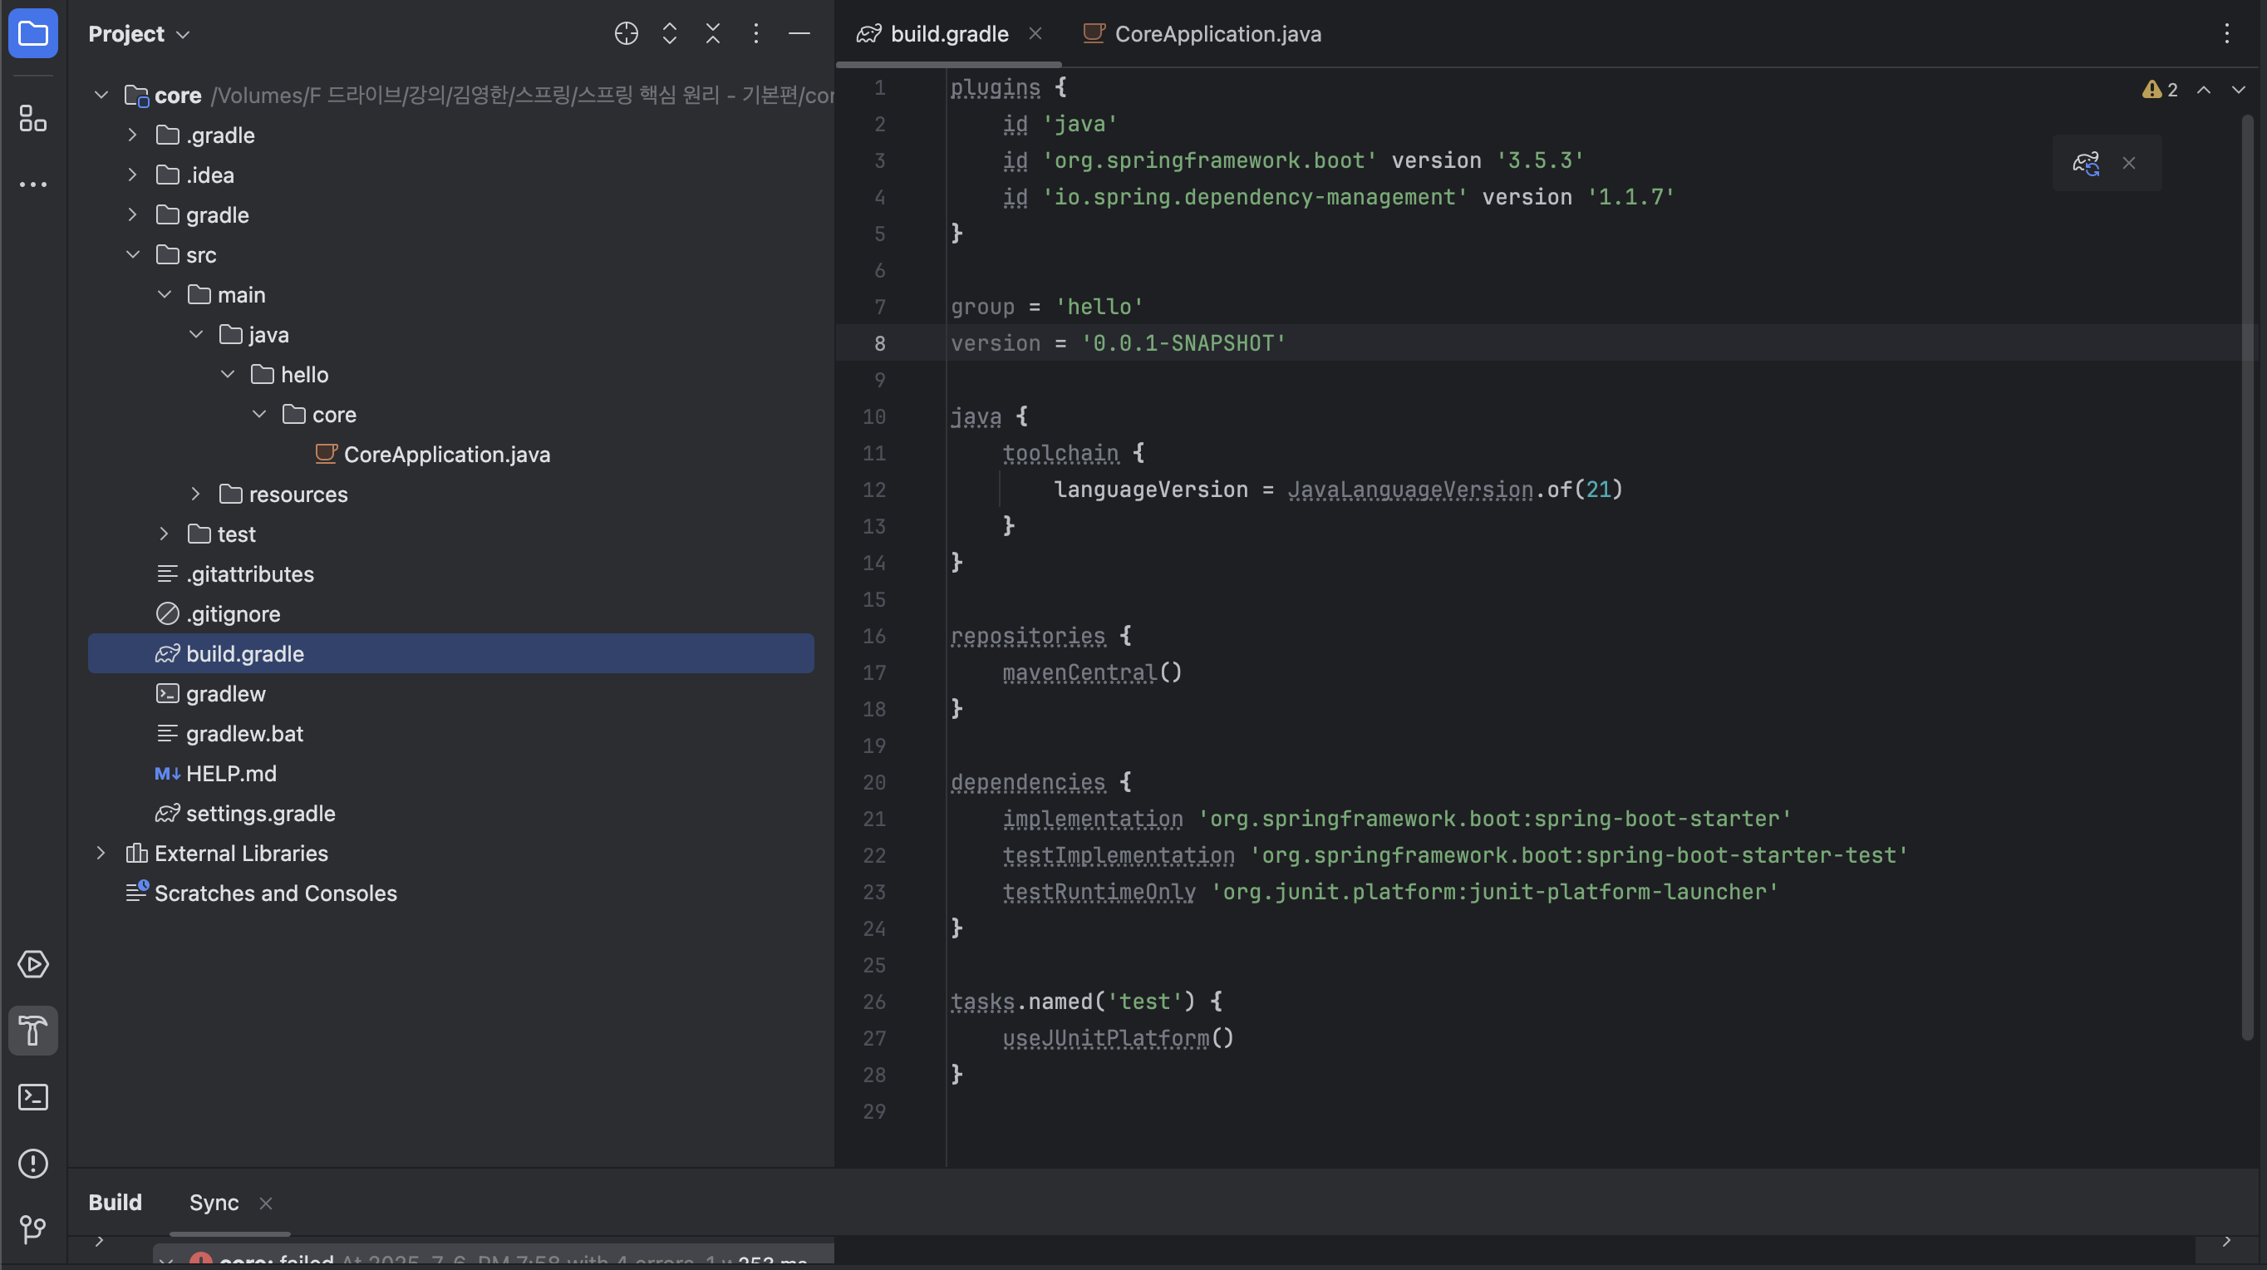Expand External Libraries node
The width and height of the screenshot is (2267, 1270).
click(x=101, y=853)
